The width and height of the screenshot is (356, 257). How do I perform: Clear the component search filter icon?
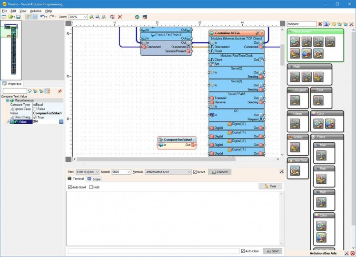(x=320, y=24)
